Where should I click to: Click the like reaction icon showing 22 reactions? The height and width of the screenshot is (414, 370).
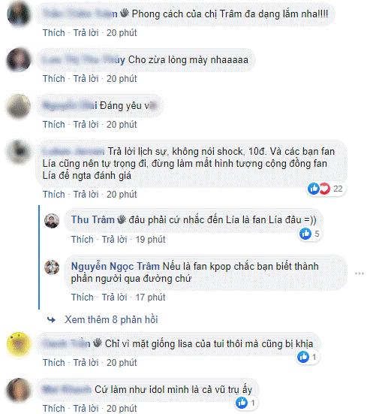click(314, 189)
